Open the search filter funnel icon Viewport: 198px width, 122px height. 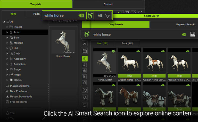108,16
